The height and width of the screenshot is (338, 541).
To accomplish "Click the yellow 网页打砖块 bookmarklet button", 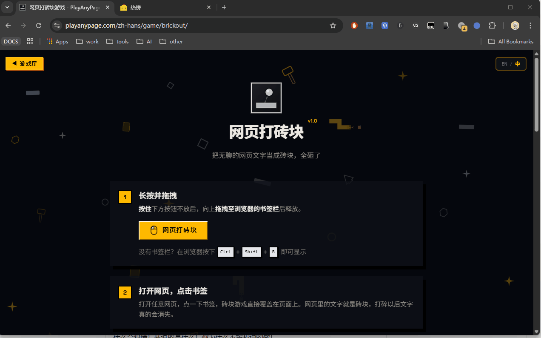I will click(x=173, y=230).
